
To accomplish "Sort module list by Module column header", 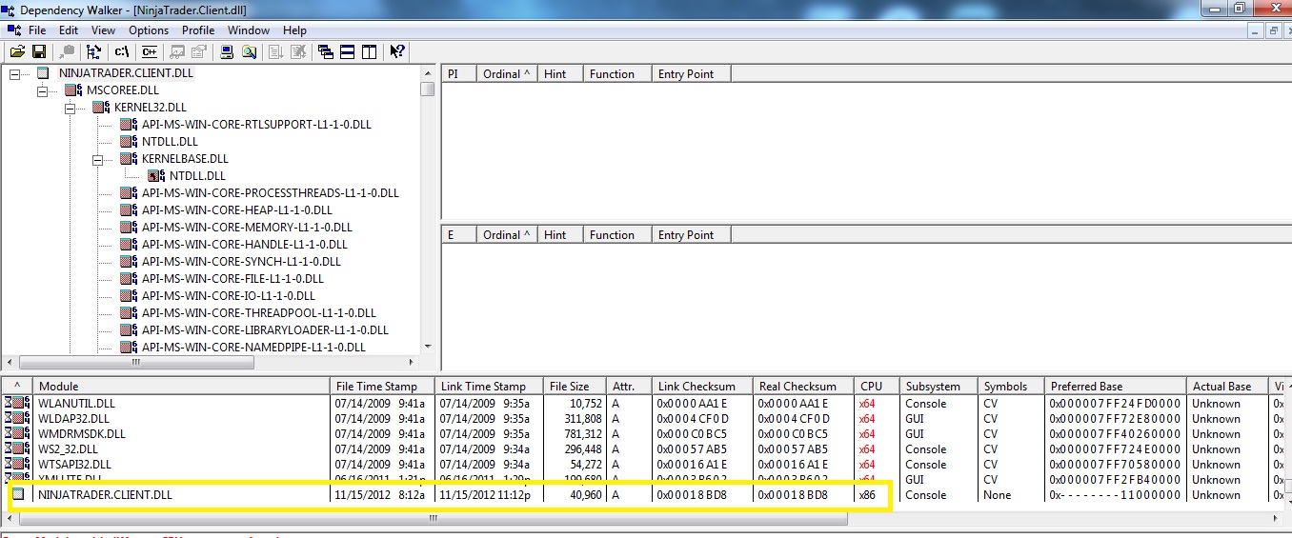I will pyautogui.click(x=181, y=387).
